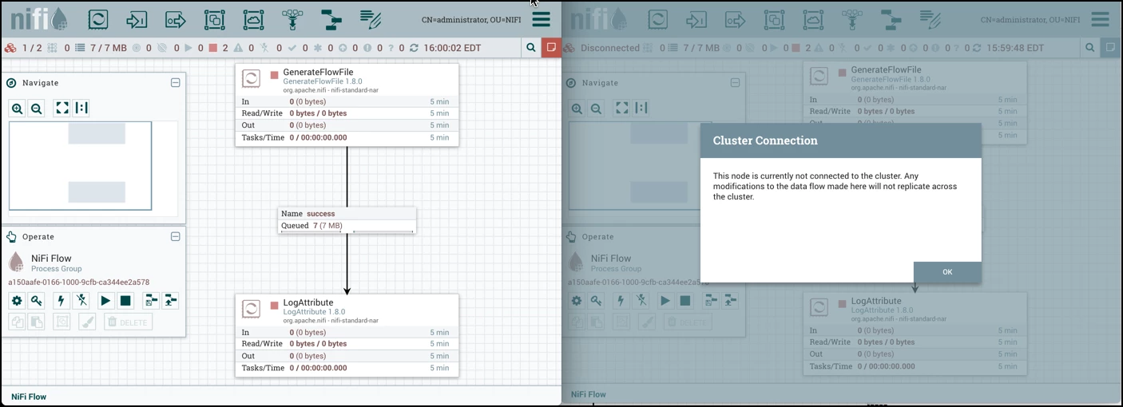
Task: Open the global hamburger menu in left window
Action: coord(542,19)
